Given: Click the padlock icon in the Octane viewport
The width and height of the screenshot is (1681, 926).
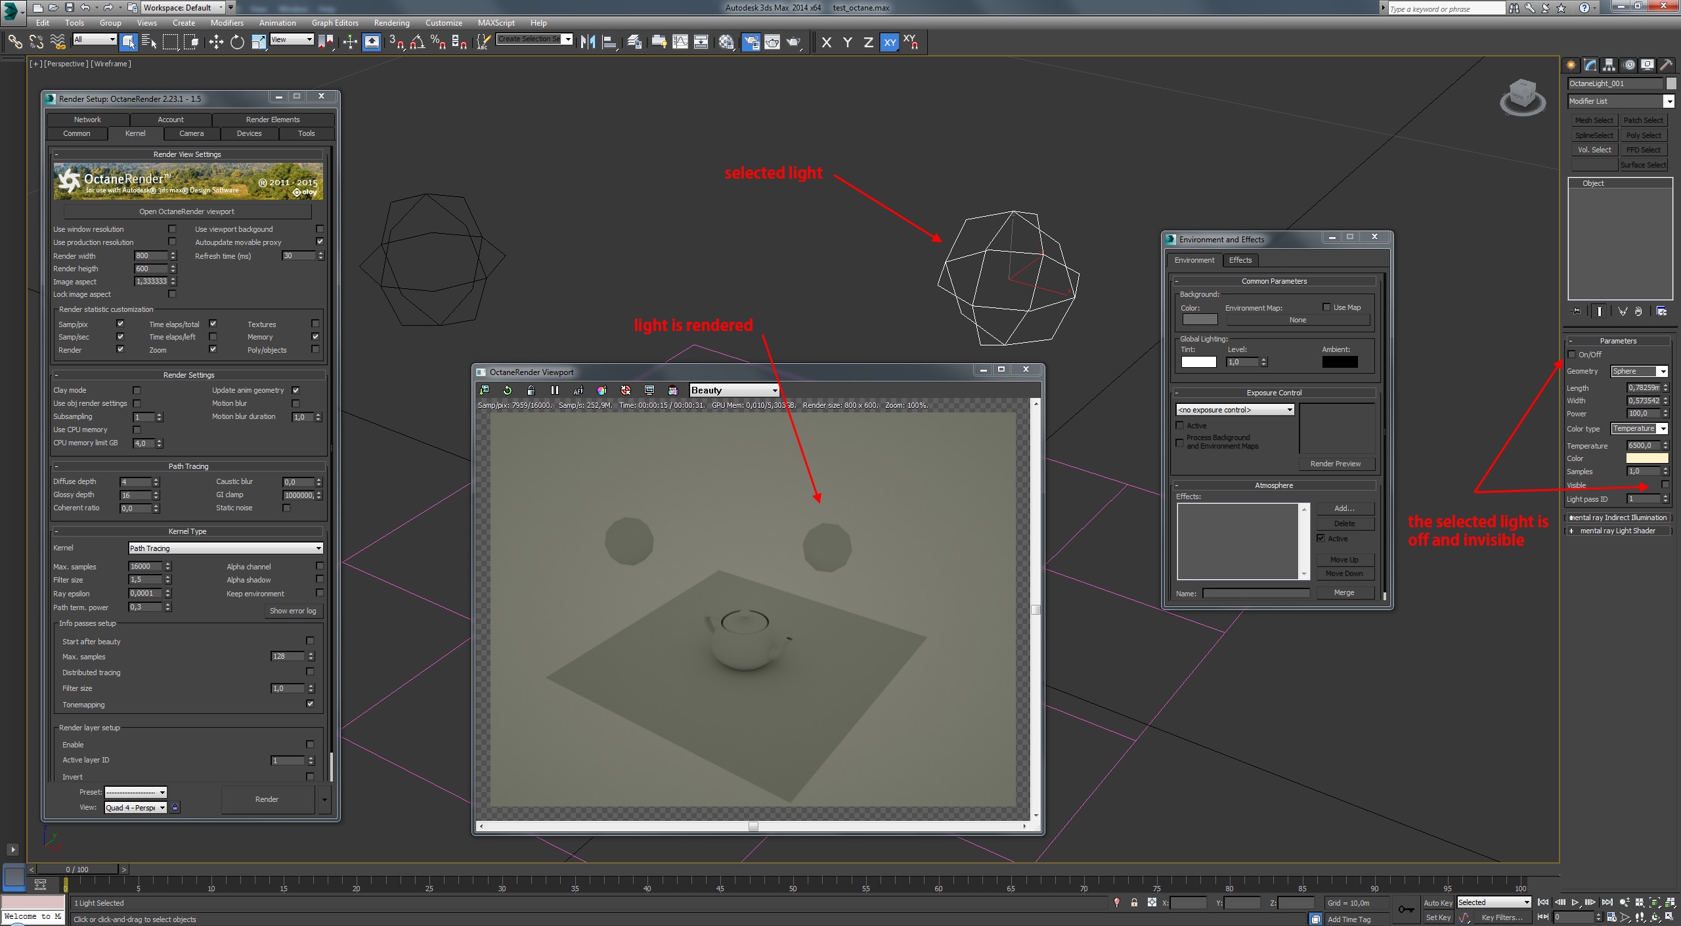Looking at the screenshot, I should pyautogui.click(x=531, y=390).
